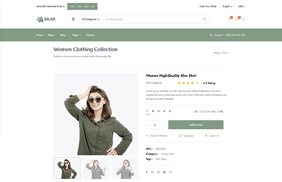
Task: Open the hamburger menu icon
Action: [x=73, y=19]
